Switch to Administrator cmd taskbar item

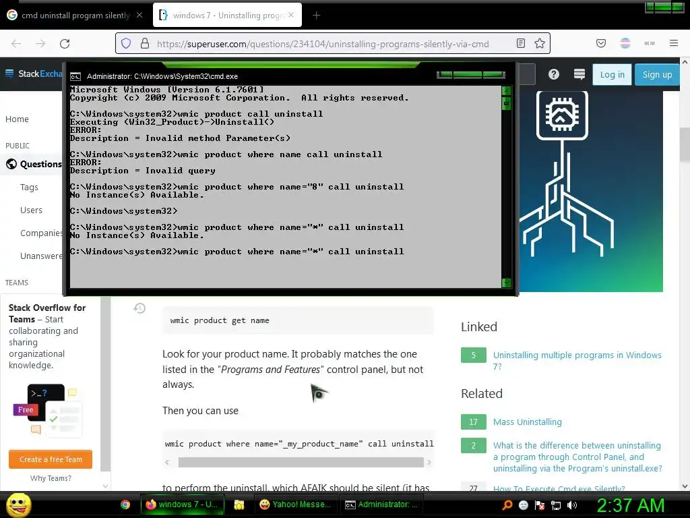381,505
